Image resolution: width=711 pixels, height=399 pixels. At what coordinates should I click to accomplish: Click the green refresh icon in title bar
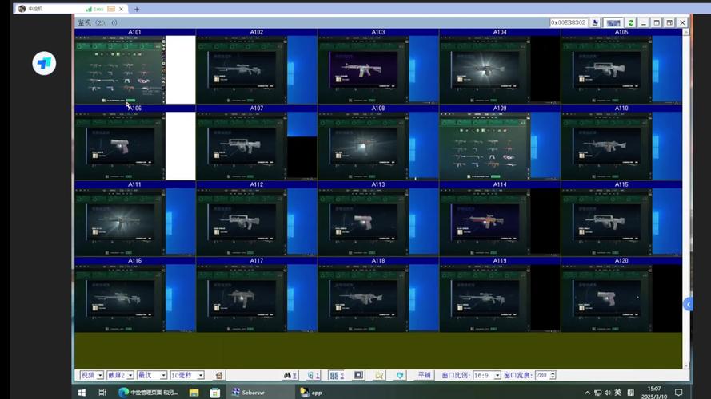[631, 23]
